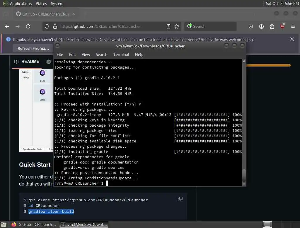The width and height of the screenshot is (300, 228).
Task: Dismiss the Firefox refresh notification
Action: point(292,40)
